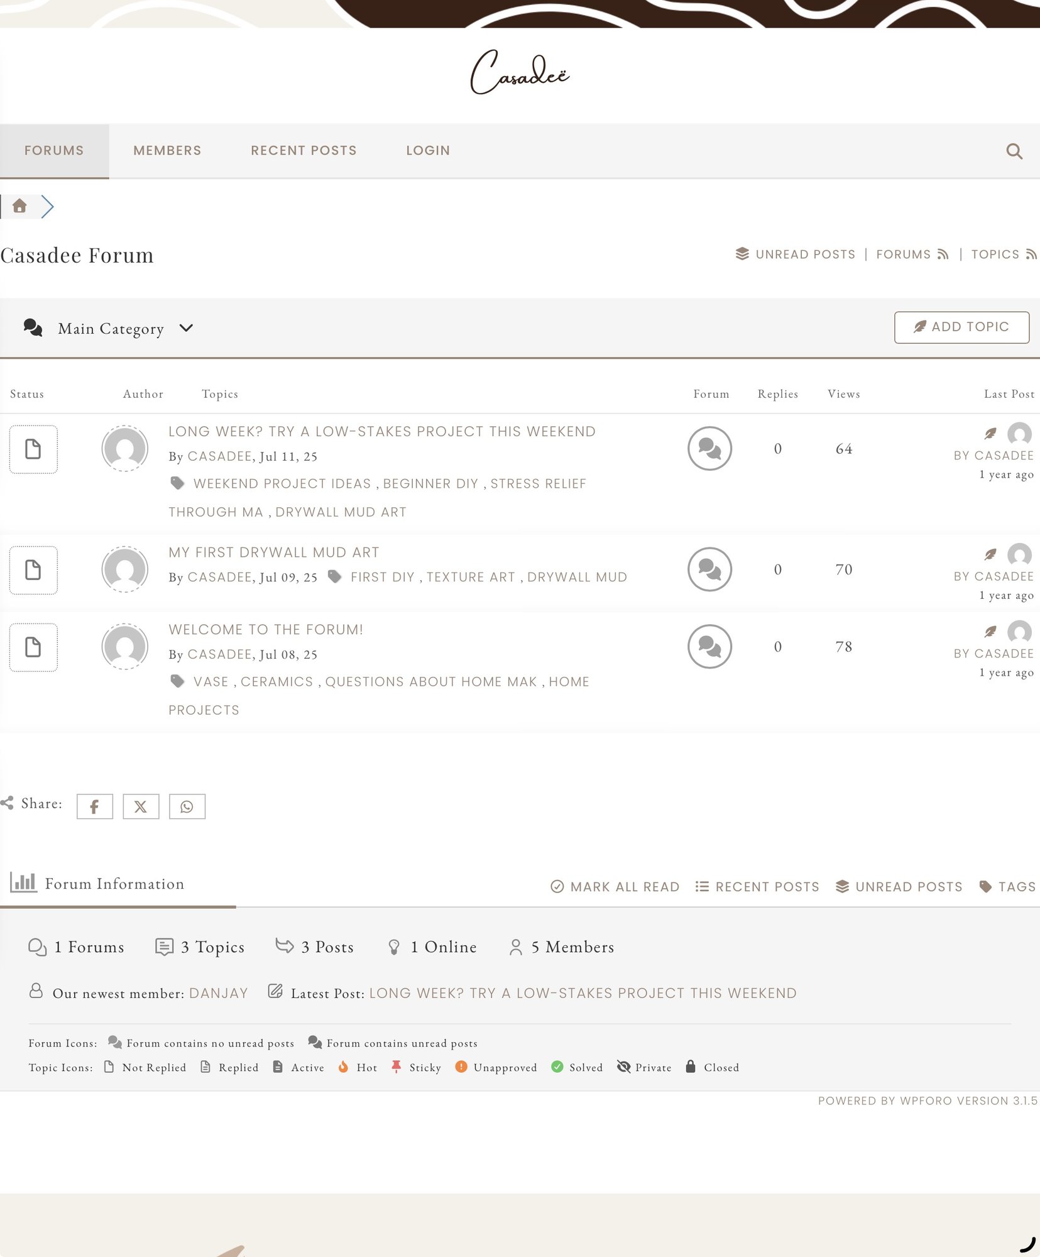
Task: Click Powered by wpForo version link
Action: click(x=928, y=1101)
